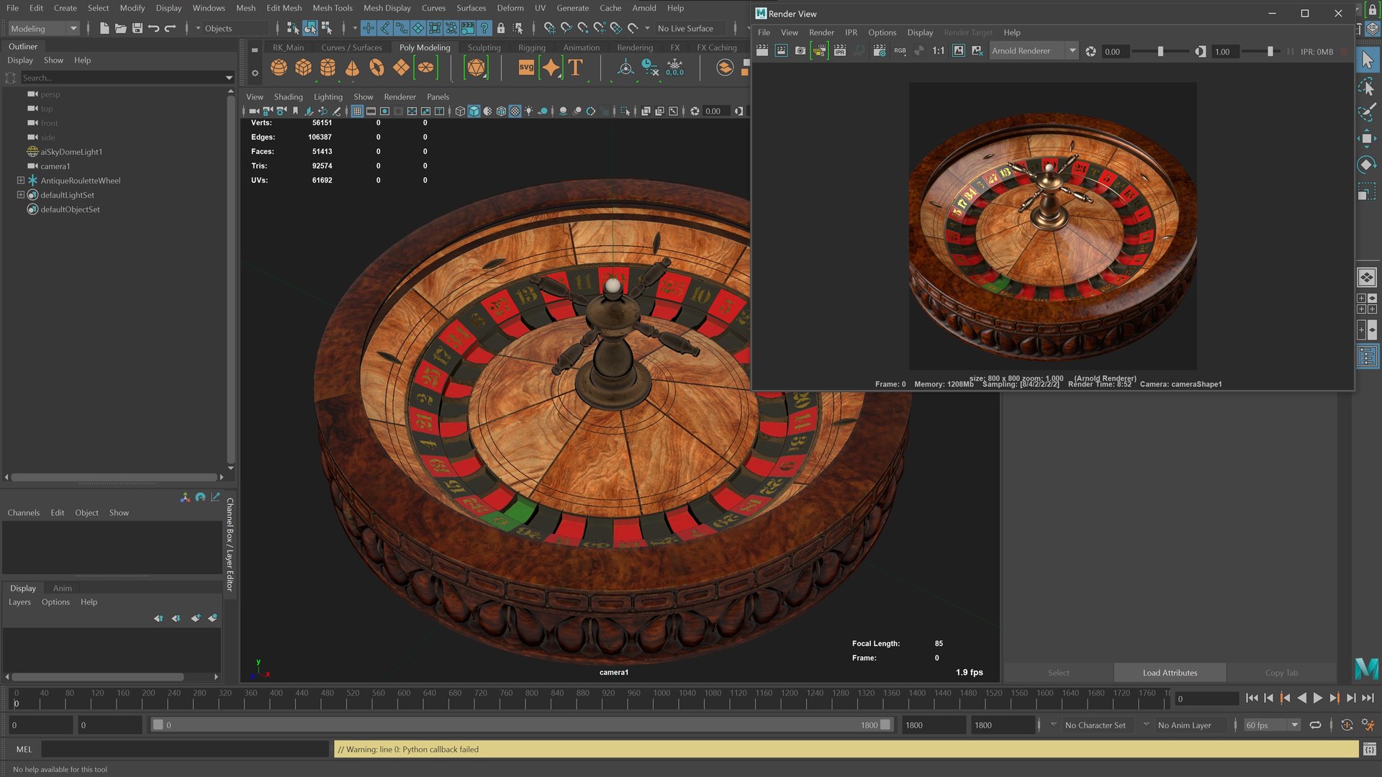The image size is (1382, 777).
Task: Create a polygon cube from the shelf
Action: tap(303, 68)
